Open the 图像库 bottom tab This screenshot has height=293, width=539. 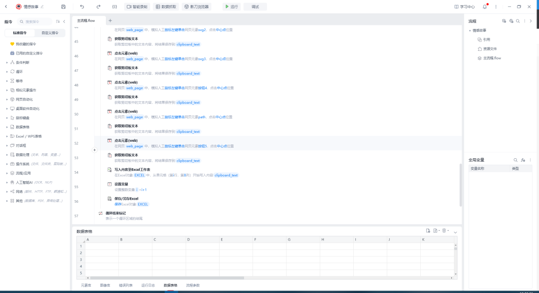(x=105, y=286)
